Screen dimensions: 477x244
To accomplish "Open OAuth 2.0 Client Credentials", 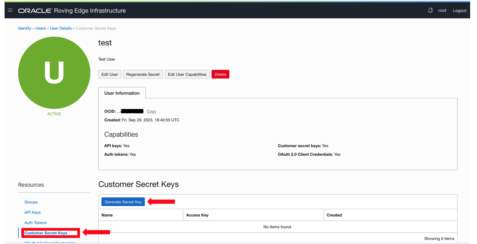I will (x=50, y=242).
